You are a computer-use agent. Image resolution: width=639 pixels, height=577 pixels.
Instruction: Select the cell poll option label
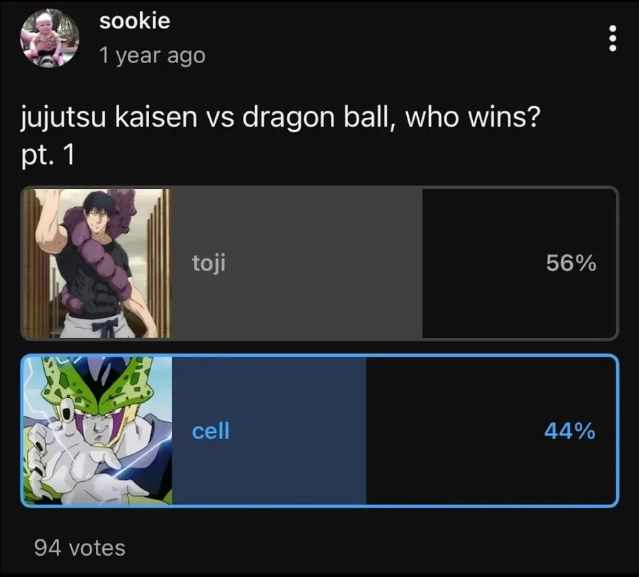pos(211,431)
